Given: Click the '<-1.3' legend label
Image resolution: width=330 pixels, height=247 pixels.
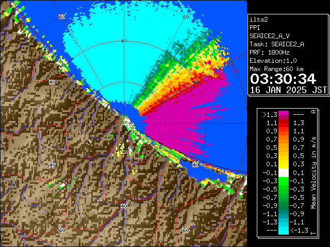Looking at the screenshot, I should tap(299, 231).
